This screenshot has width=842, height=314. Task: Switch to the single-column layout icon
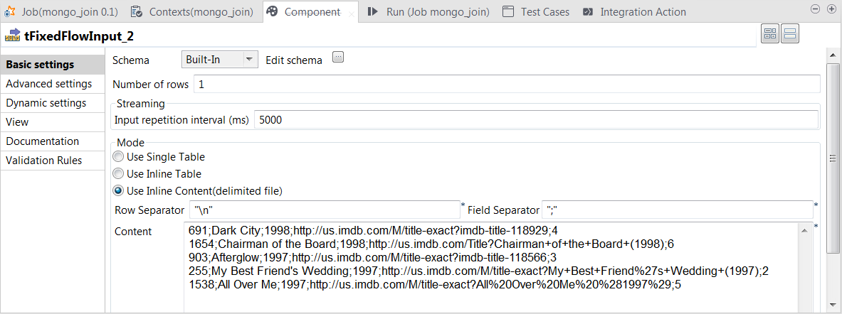790,34
